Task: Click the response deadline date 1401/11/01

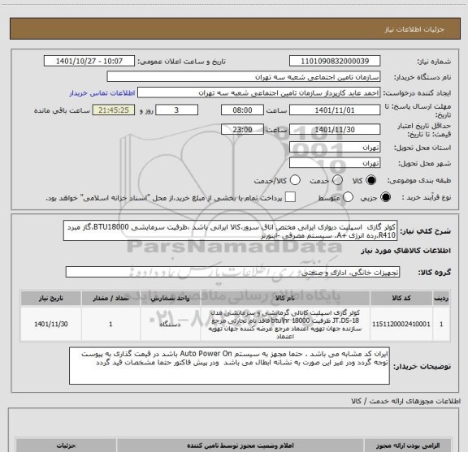Action: point(335,110)
